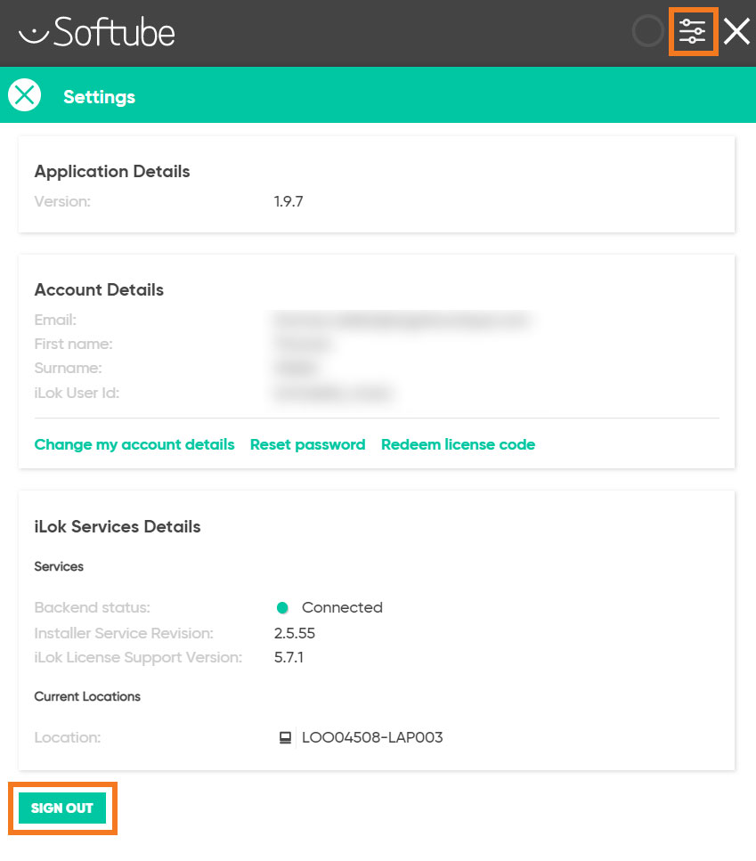Screen dimensions: 756x861
Task: Click the blurred email address field
Action: point(403,321)
